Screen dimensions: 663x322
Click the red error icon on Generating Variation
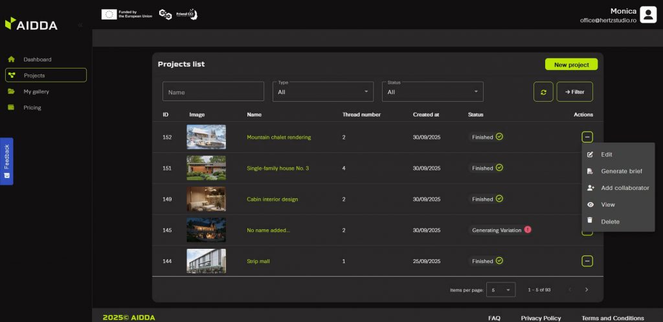click(x=528, y=230)
